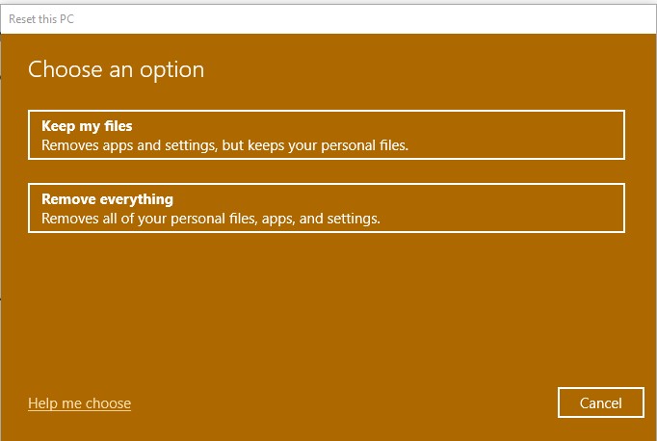This screenshot has width=657, height=441.
Task: Click the 'Reset this PC' window title text
Action: (x=41, y=17)
